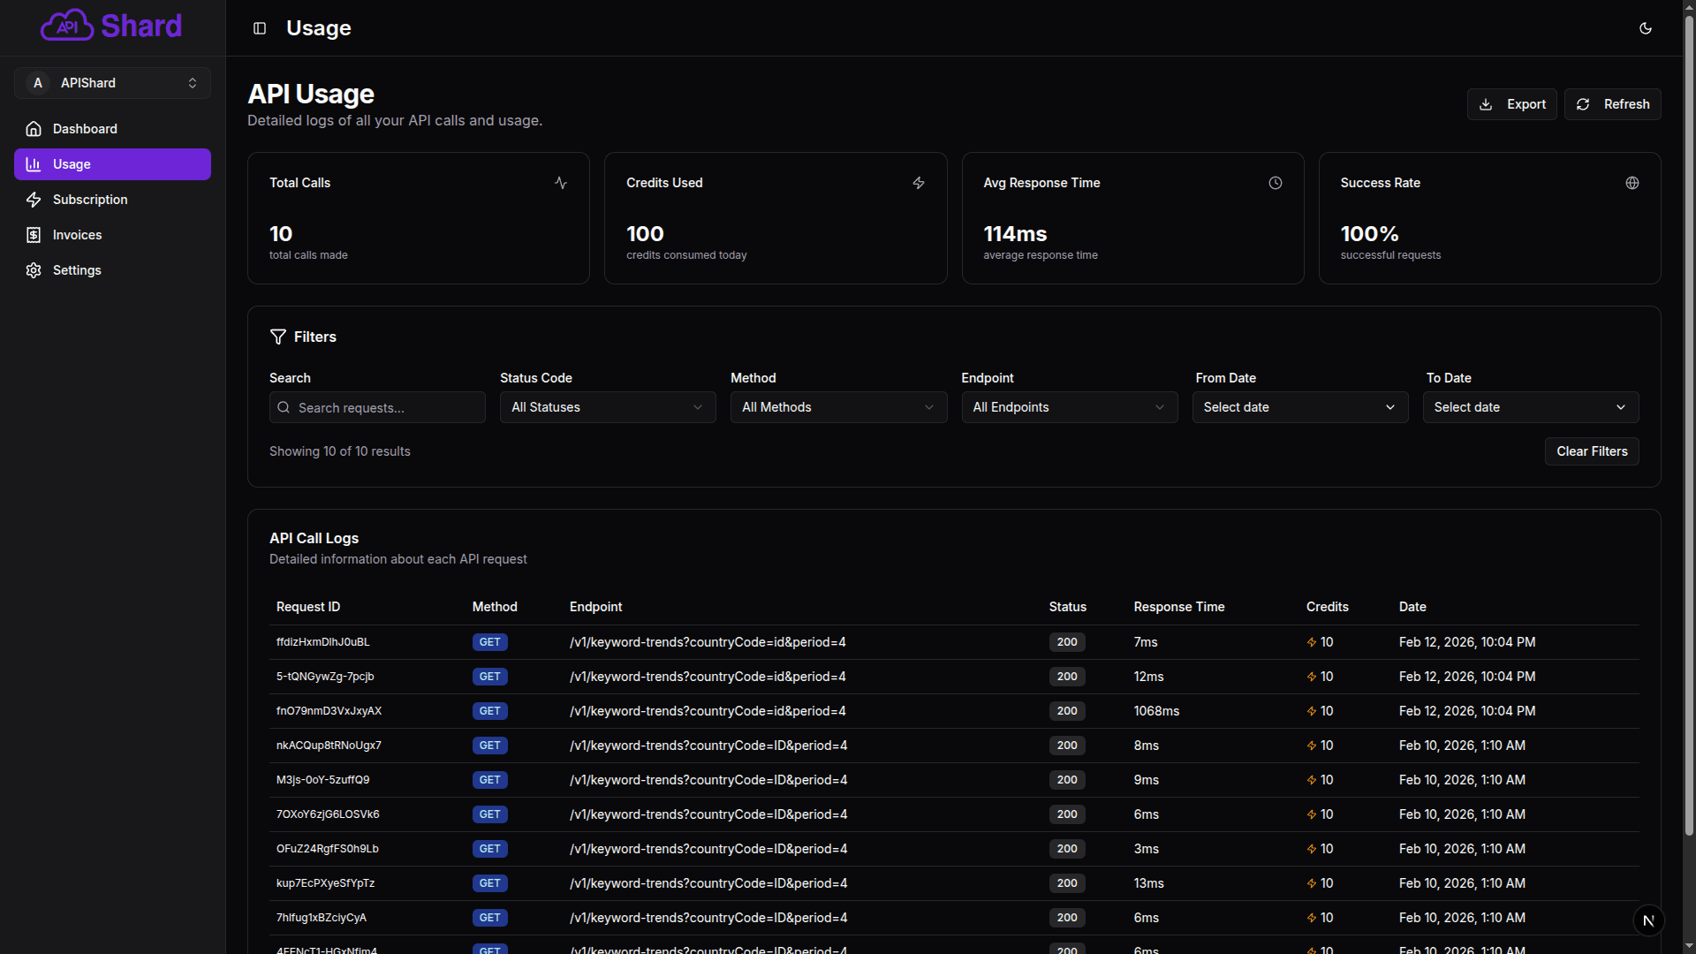The image size is (1696, 954).
Task: Open Settings page from sidebar
Action: (112, 270)
